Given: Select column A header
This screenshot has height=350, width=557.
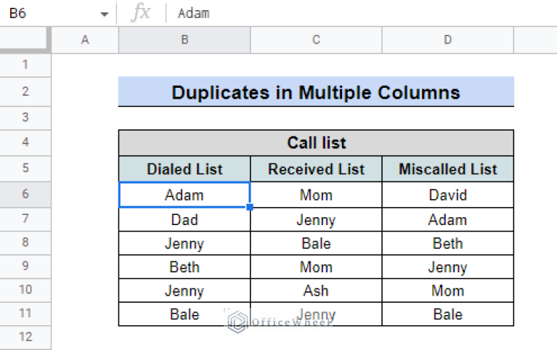Looking at the screenshot, I should click(85, 40).
